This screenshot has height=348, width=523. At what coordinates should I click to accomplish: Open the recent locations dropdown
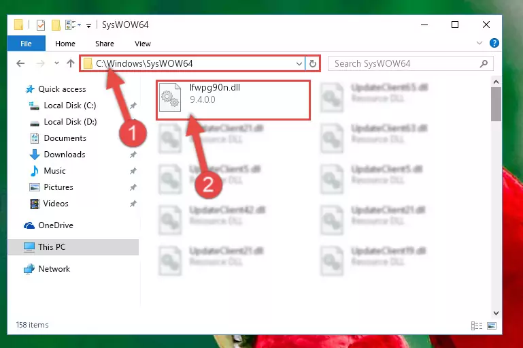click(x=56, y=63)
